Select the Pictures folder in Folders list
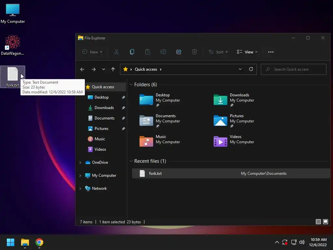Image resolution: width=333 pixels, height=250 pixels. tap(234, 120)
